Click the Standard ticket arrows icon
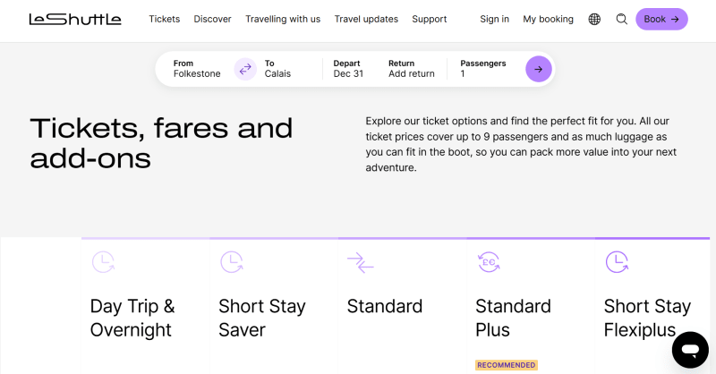716x374 pixels. [360, 261]
